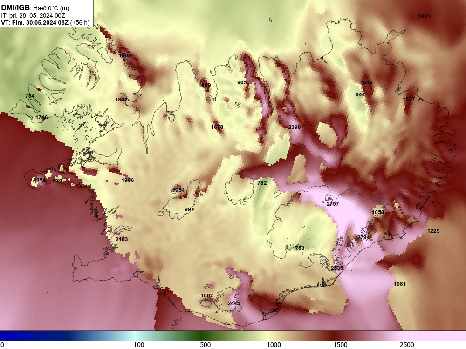Select the VT: Fim. 30.05.2024 08Z line

[x=45, y=22]
